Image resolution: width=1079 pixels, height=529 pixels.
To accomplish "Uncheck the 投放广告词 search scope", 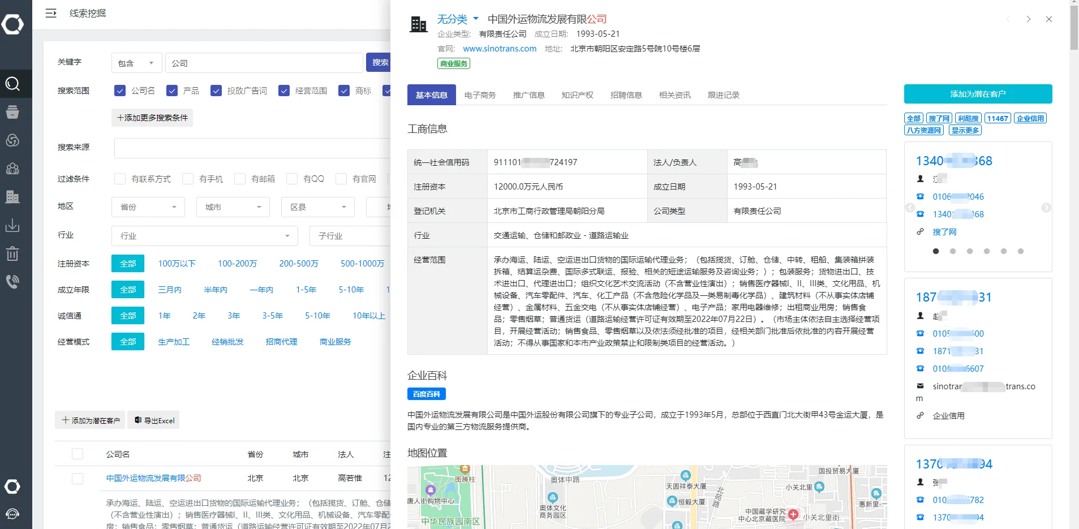I will coord(216,91).
